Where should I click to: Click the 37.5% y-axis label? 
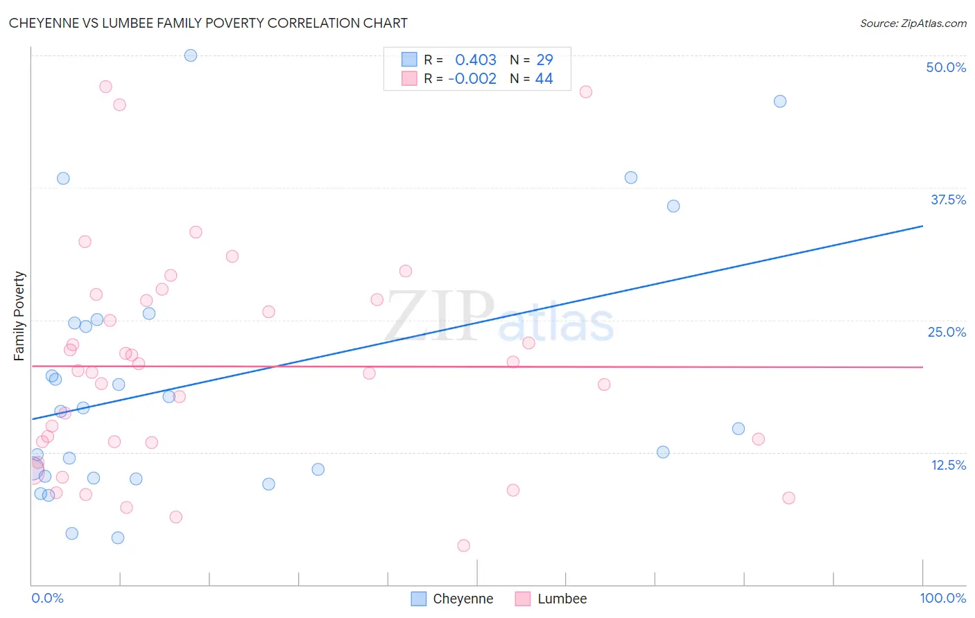point(948,200)
